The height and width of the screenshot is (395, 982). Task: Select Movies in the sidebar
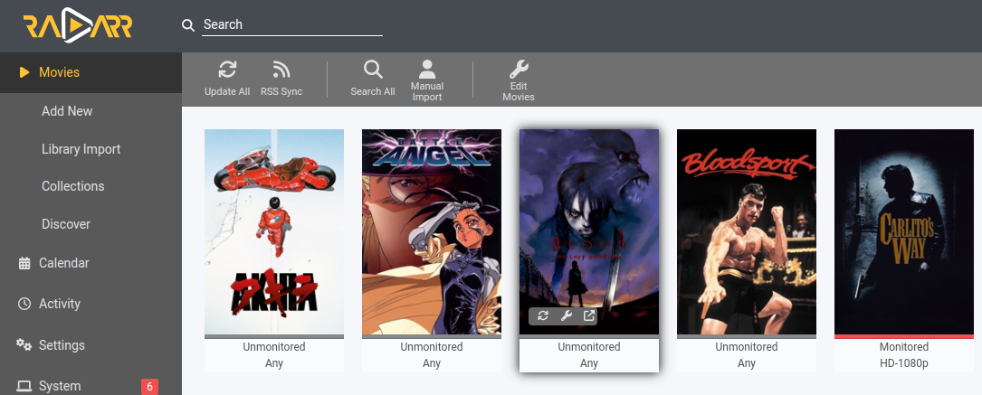[59, 72]
